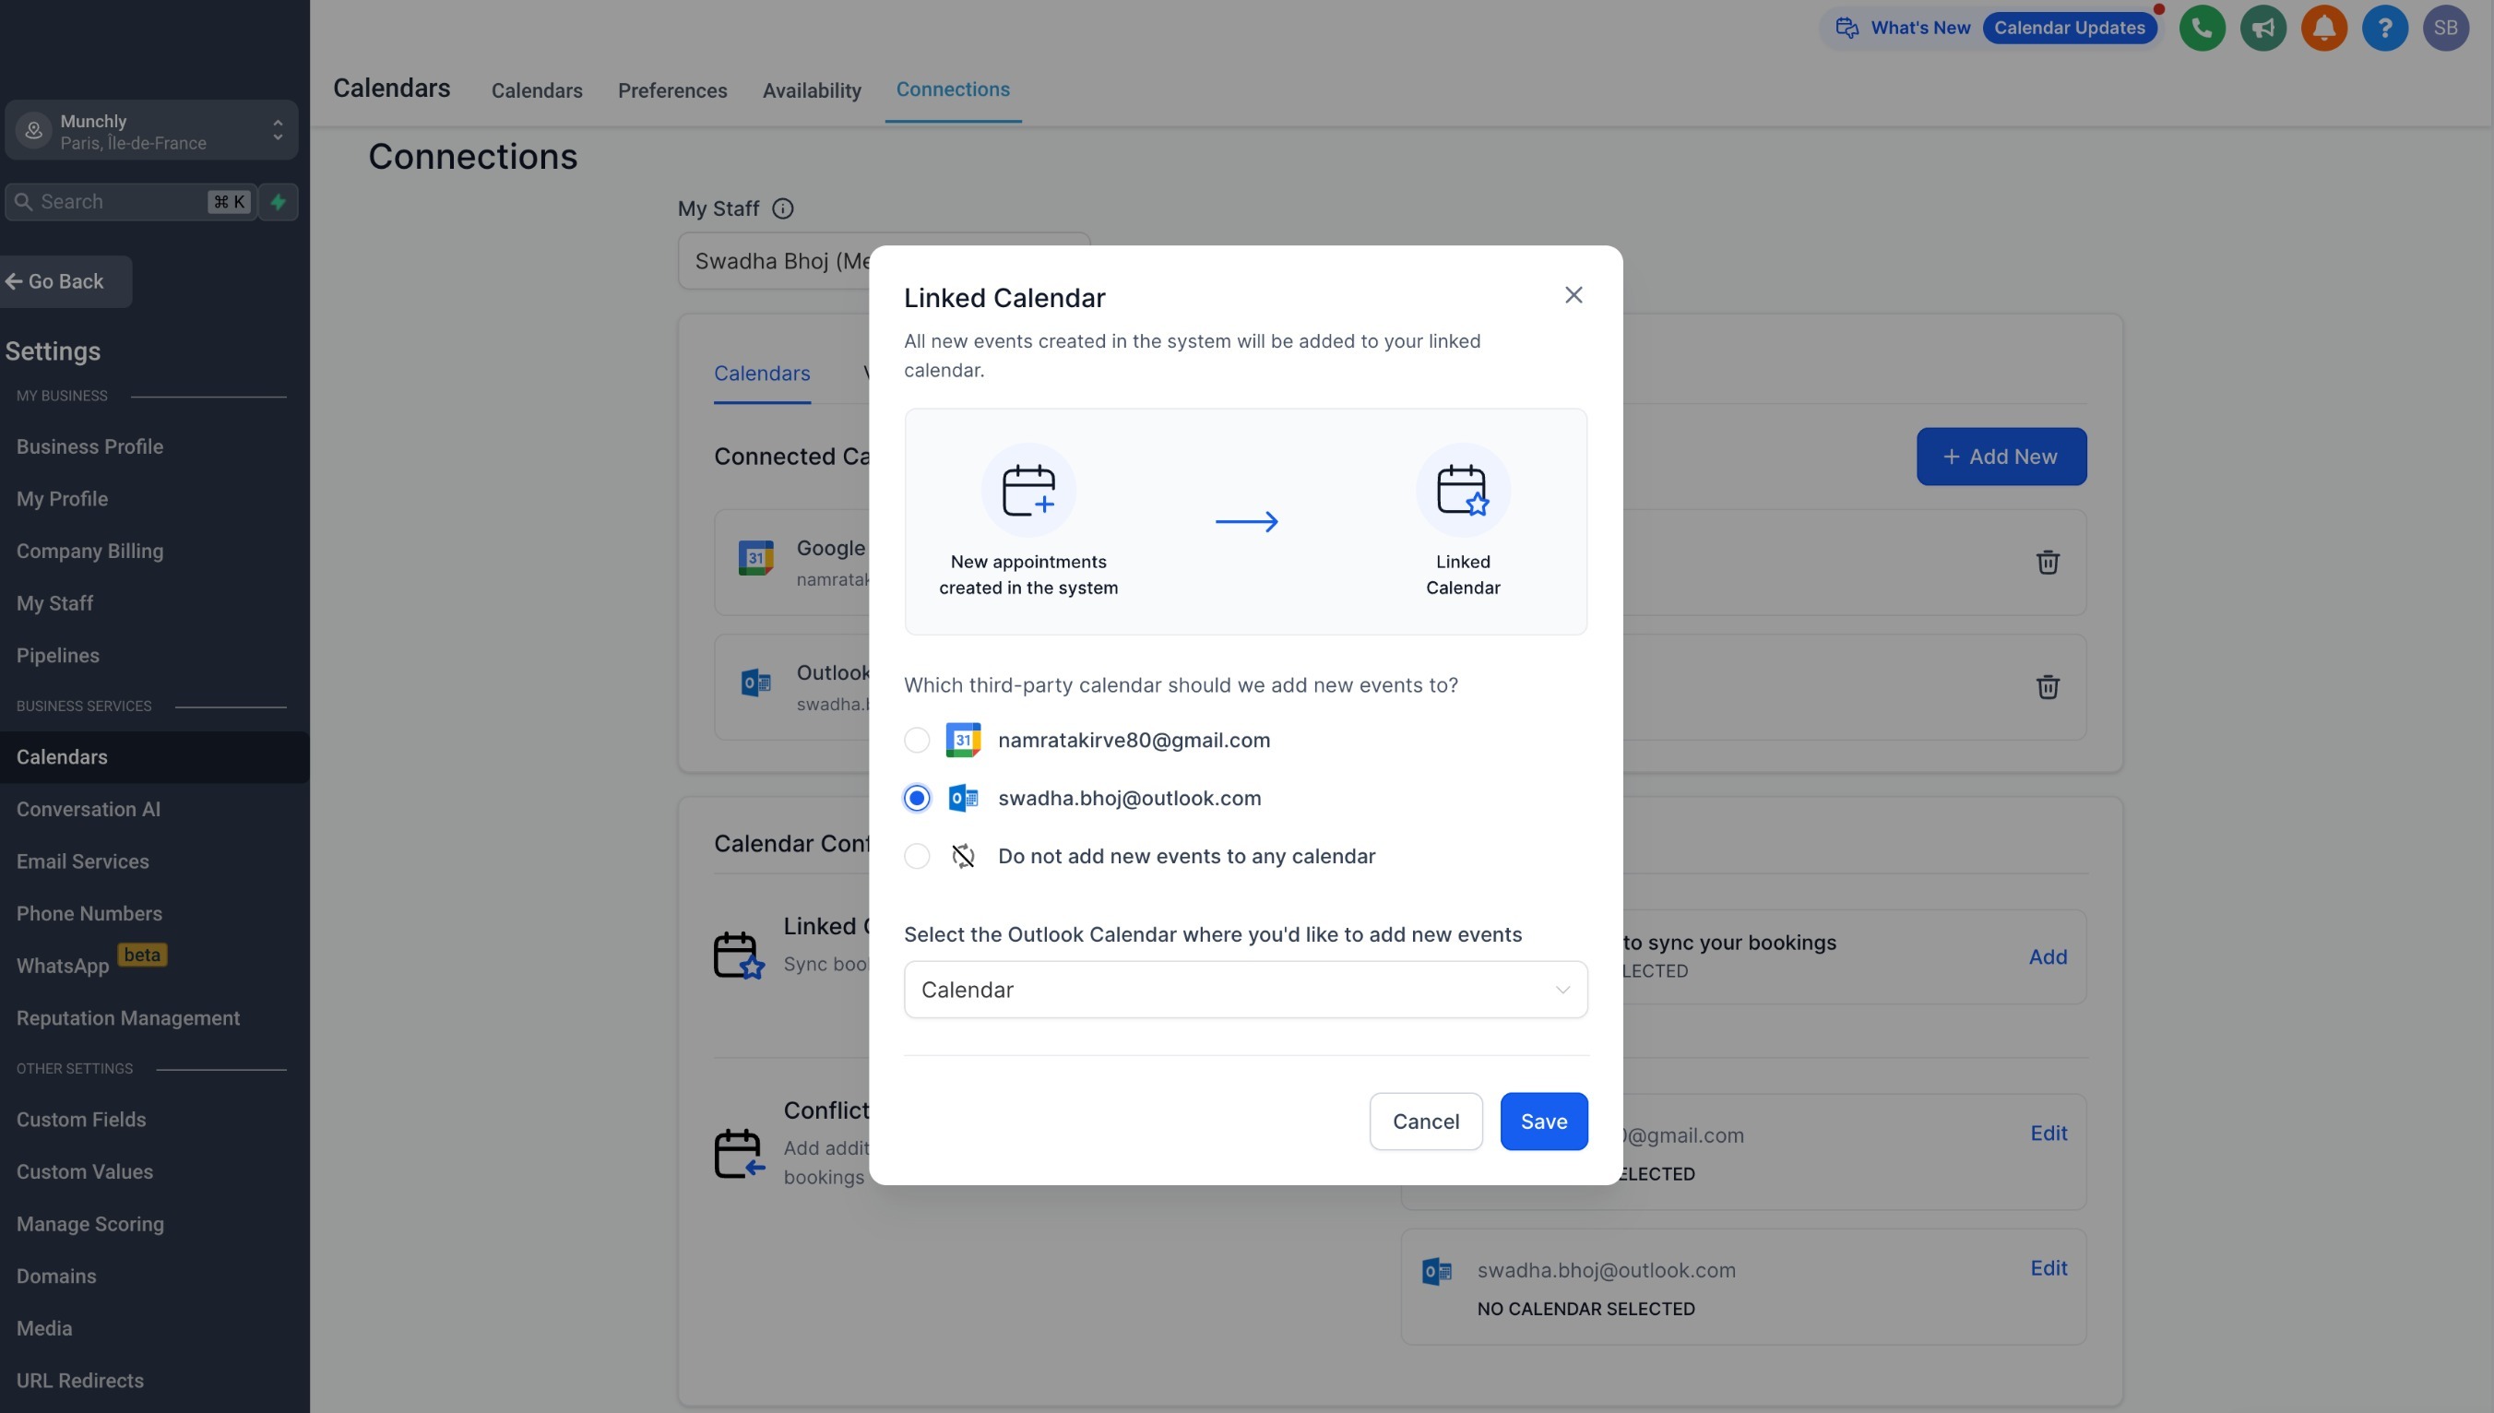
Task: Click the lightning bolt quick actions icon
Action: tap(279, 202)
